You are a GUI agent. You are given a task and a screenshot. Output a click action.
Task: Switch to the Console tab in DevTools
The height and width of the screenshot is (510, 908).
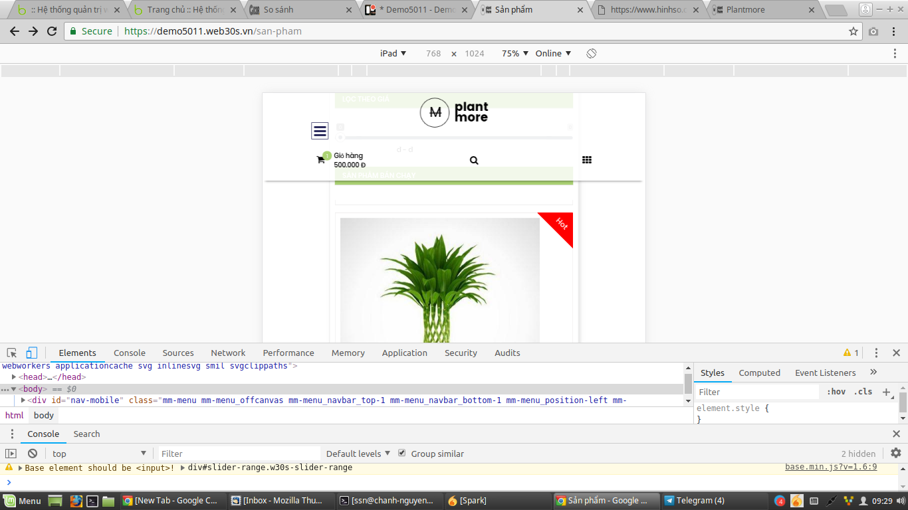130,353
